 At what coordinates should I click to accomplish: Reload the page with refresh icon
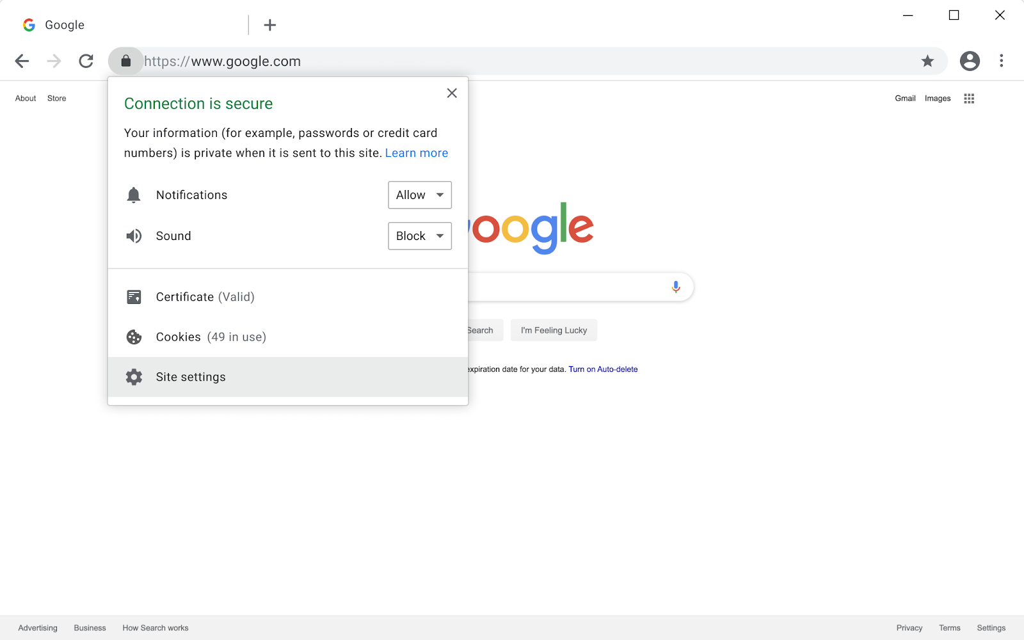86,61
